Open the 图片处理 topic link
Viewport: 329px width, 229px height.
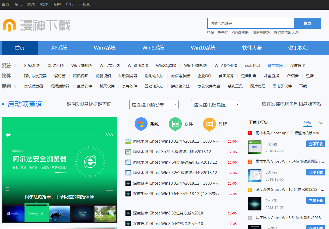tap(258, 86)
